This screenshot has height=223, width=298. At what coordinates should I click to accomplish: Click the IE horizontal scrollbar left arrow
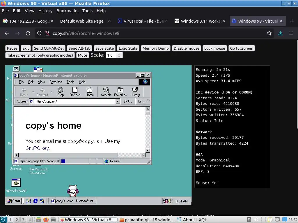click(x=16, y=155)
